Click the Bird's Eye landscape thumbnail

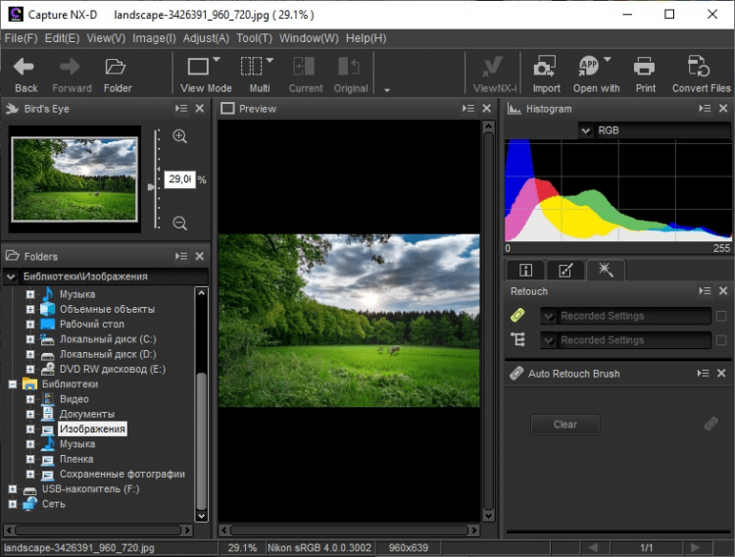(x=76, y=177)
